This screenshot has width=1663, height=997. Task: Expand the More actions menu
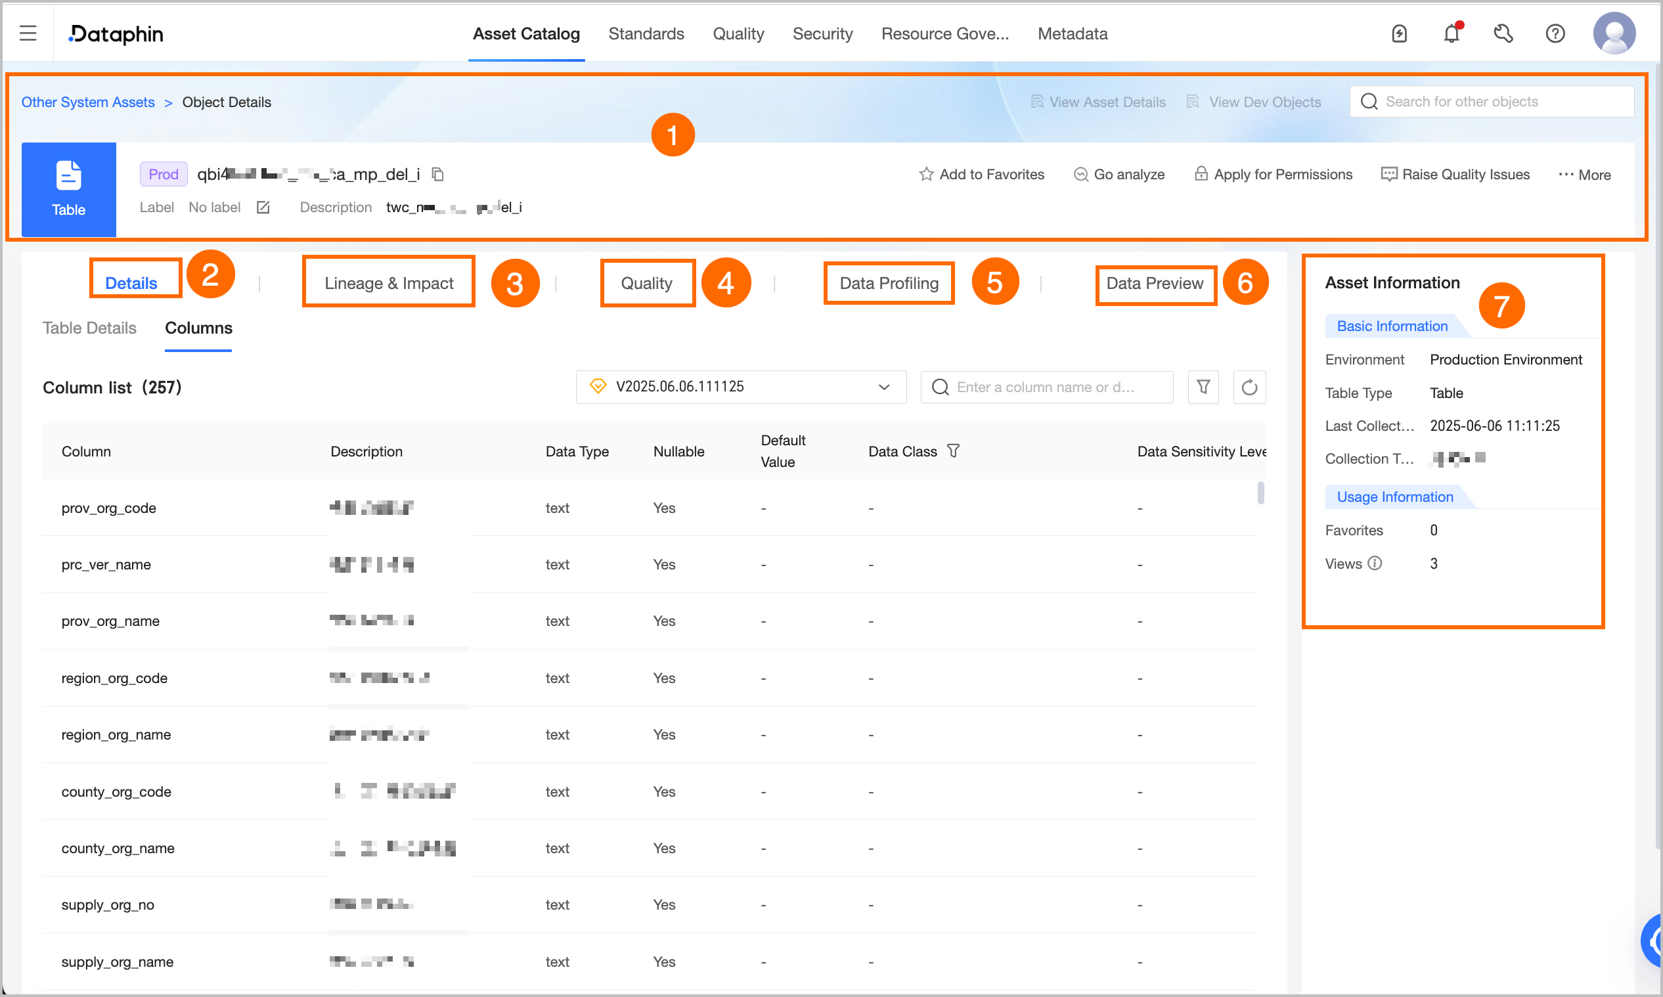(1584, 175)
